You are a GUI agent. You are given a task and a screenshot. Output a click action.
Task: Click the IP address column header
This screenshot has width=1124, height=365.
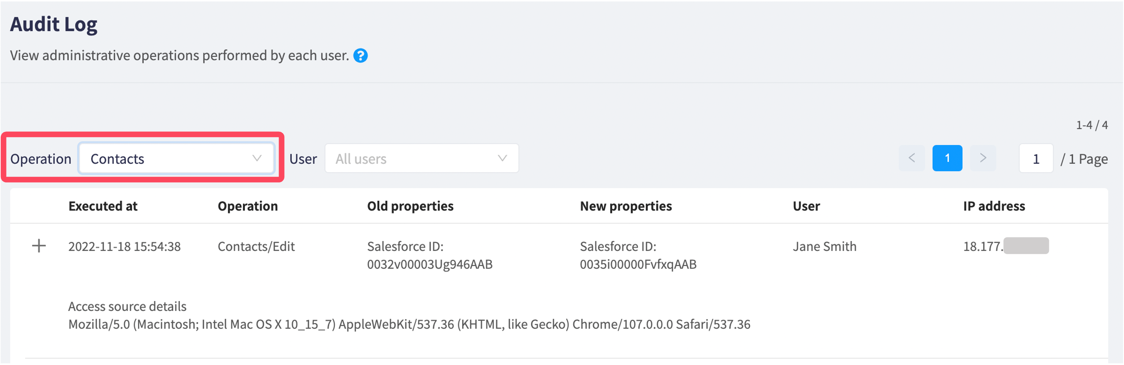[994, 206]
